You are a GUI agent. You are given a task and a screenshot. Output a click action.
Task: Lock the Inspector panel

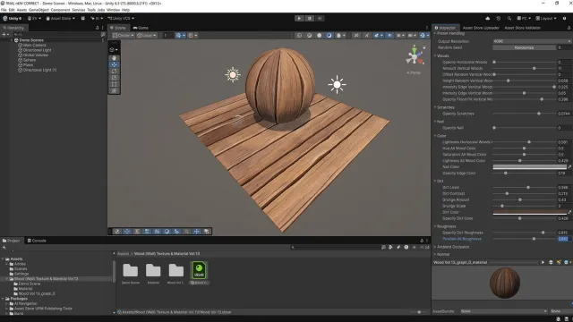click(x=569, y=28)
